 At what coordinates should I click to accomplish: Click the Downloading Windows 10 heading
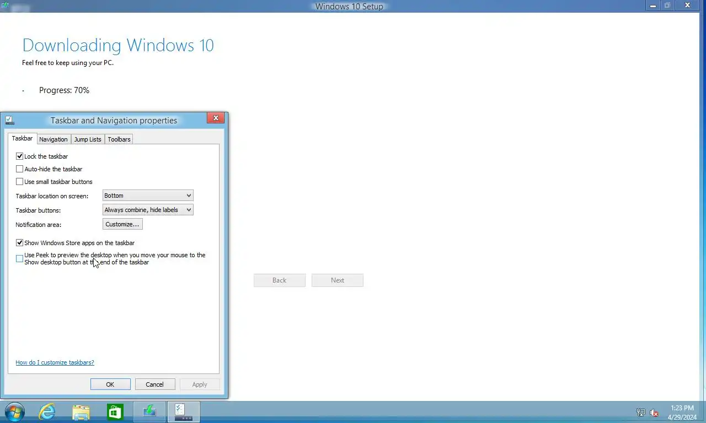coord(118,45)
